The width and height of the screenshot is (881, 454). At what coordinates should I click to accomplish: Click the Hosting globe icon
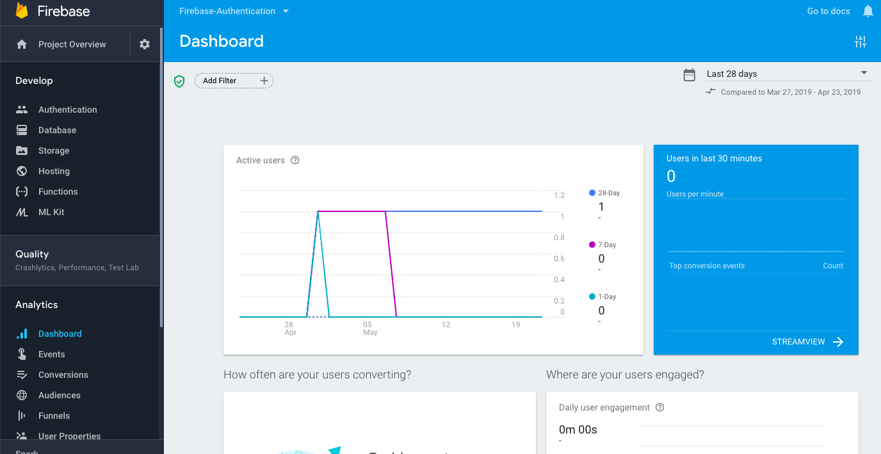22,171
